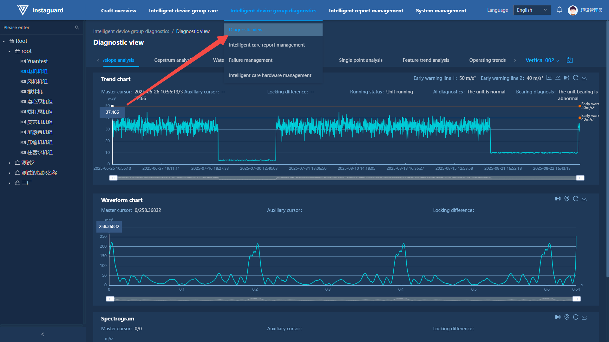The width and height of the screenshot is (609, 342).
Task: Refresh the Waveform chart
Action: click(576, 199)
